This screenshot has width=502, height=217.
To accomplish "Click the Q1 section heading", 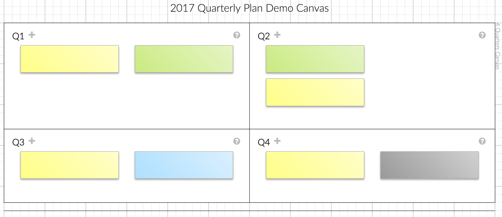I will 18,36.
